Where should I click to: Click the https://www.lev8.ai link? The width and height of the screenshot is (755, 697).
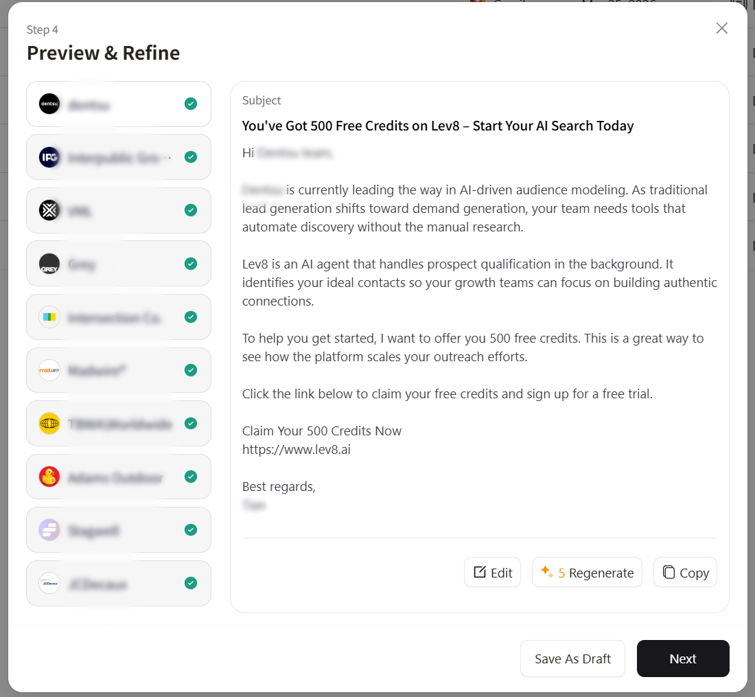296,449
